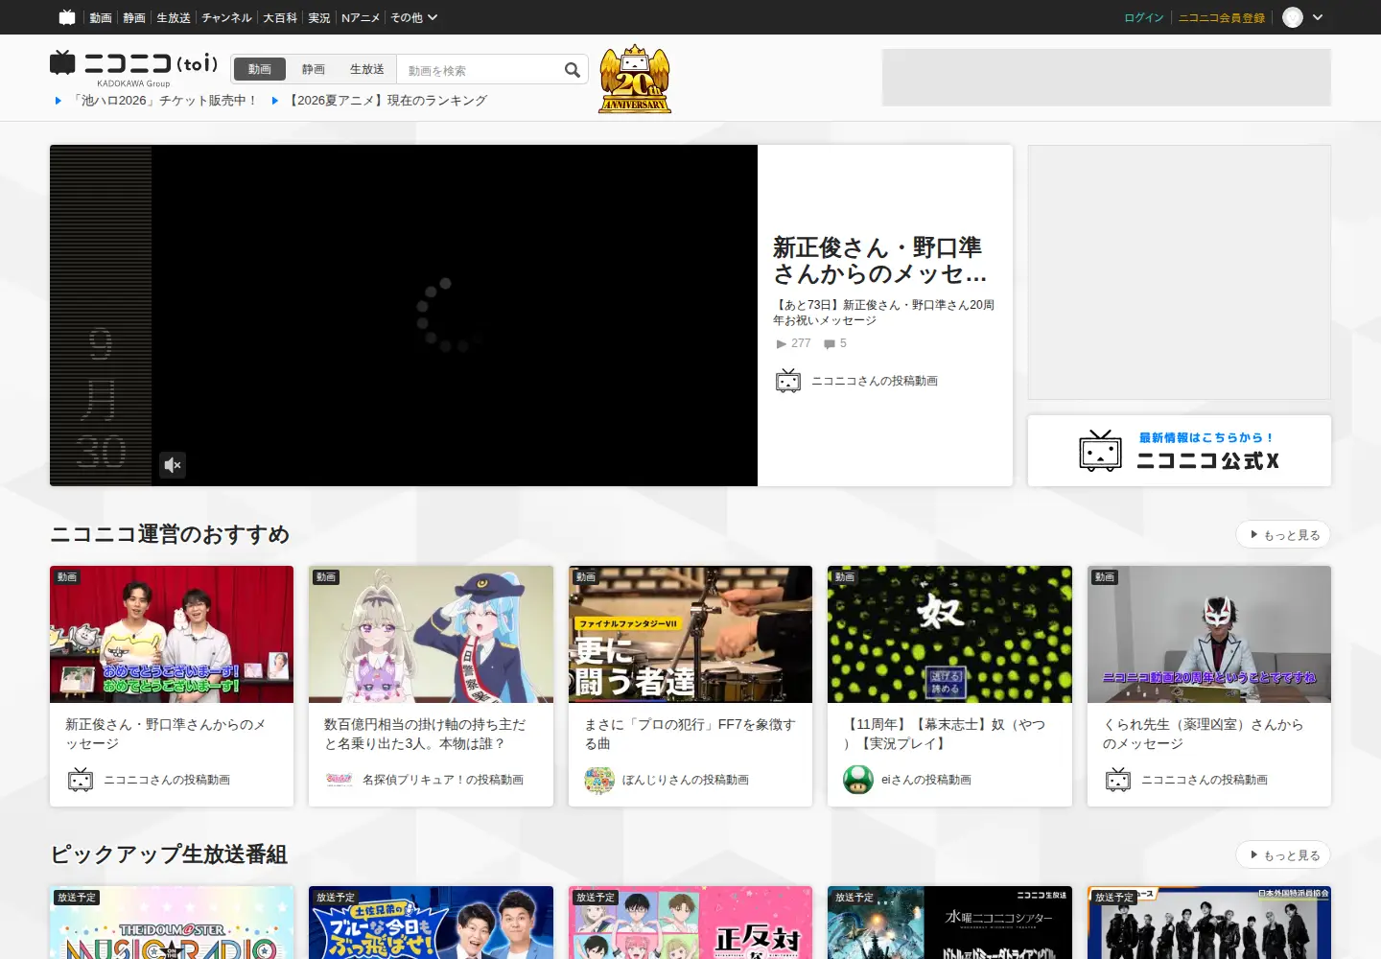Select the 生放送 search tab
1381x959 pixels.
click(x=366, y=69)
